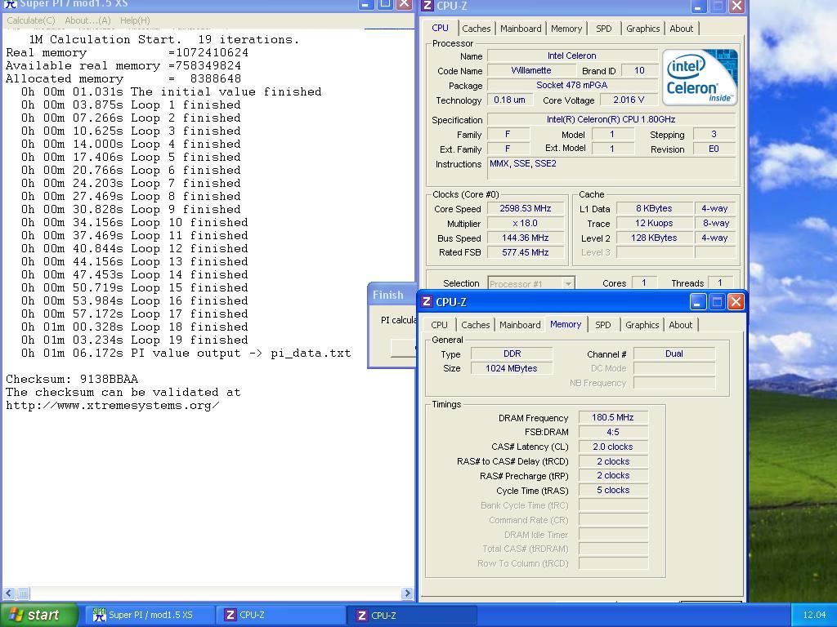Open the Calculate(C) menu in Super PI
Viewport: 837px width, 627px height.
[x=30, y=20]
